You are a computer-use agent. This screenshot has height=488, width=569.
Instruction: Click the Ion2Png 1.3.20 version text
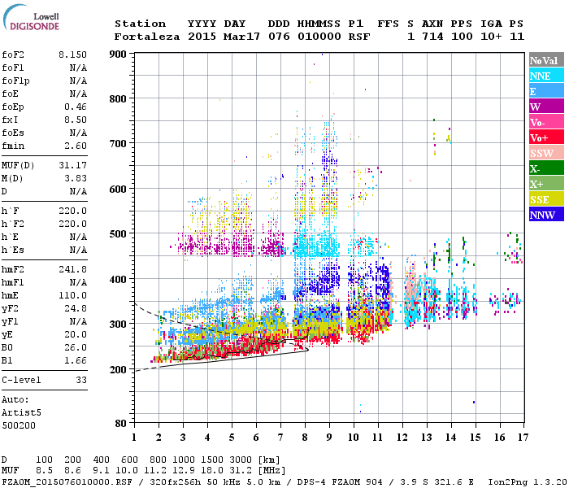[528, 482]
